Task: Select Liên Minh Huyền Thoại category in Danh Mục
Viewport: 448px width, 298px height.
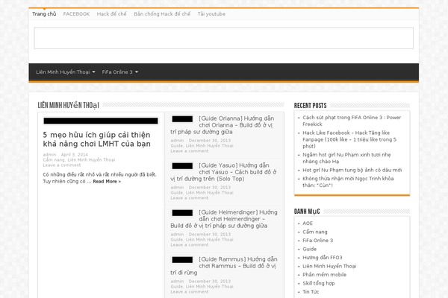Action: click(x=329, y=266)
